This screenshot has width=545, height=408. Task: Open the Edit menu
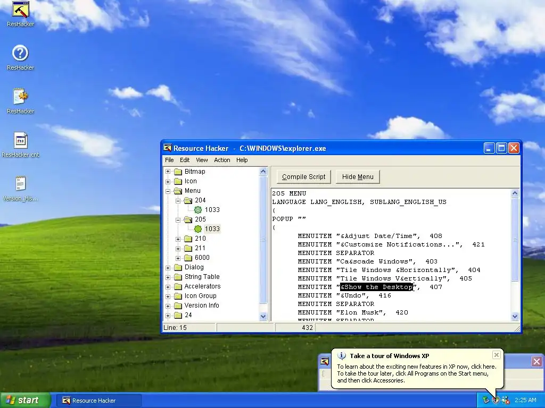coord(185,160)
